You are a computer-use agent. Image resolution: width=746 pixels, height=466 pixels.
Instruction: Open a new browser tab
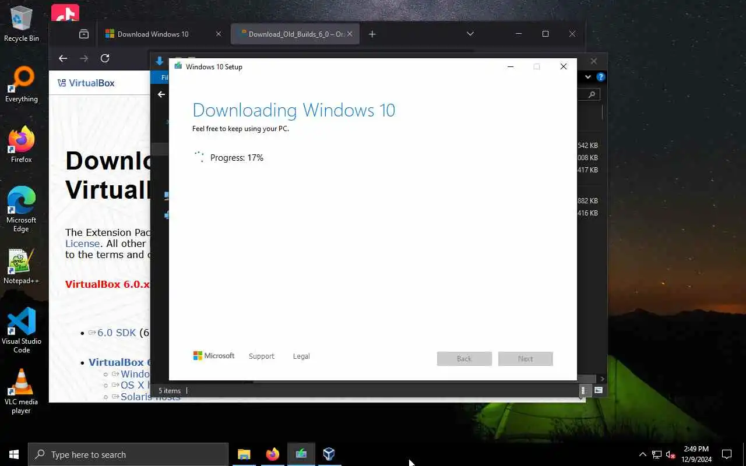[372, 34]
